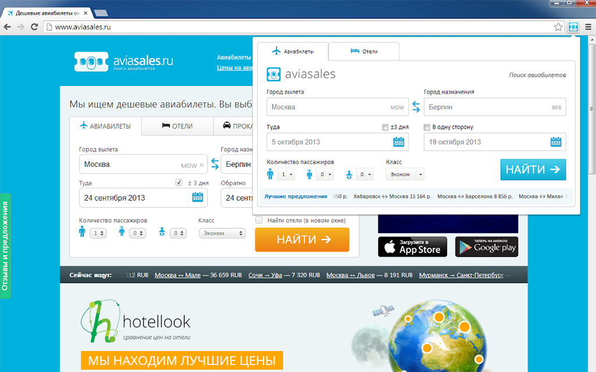Screen dimensions: 596x372
Task: Open children count dropdown in popup
Action: tap(325, 174)
